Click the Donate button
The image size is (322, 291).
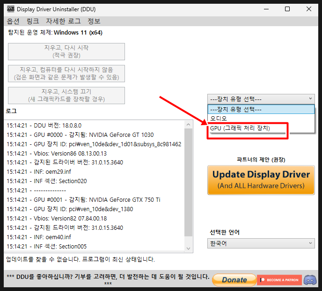[x=234, y=280]
